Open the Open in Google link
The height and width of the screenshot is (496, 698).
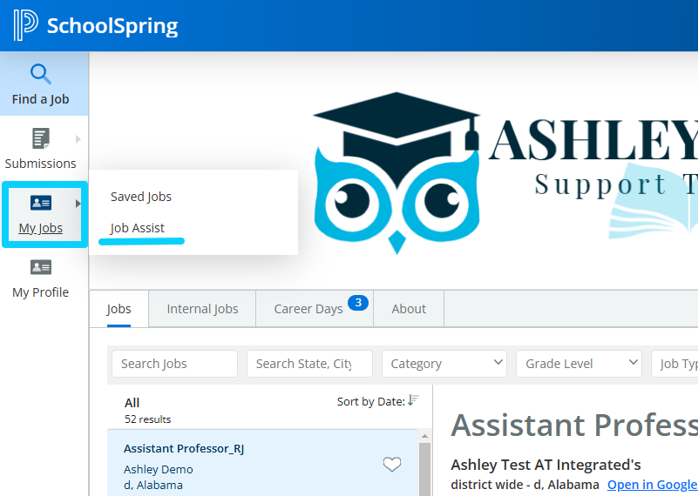click(x=653, y=485)
